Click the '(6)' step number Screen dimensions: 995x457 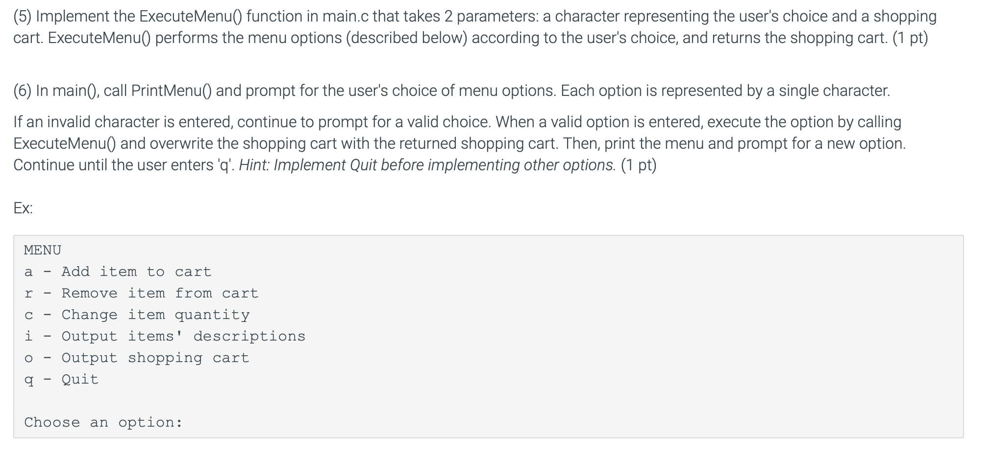tap(23, 91)
